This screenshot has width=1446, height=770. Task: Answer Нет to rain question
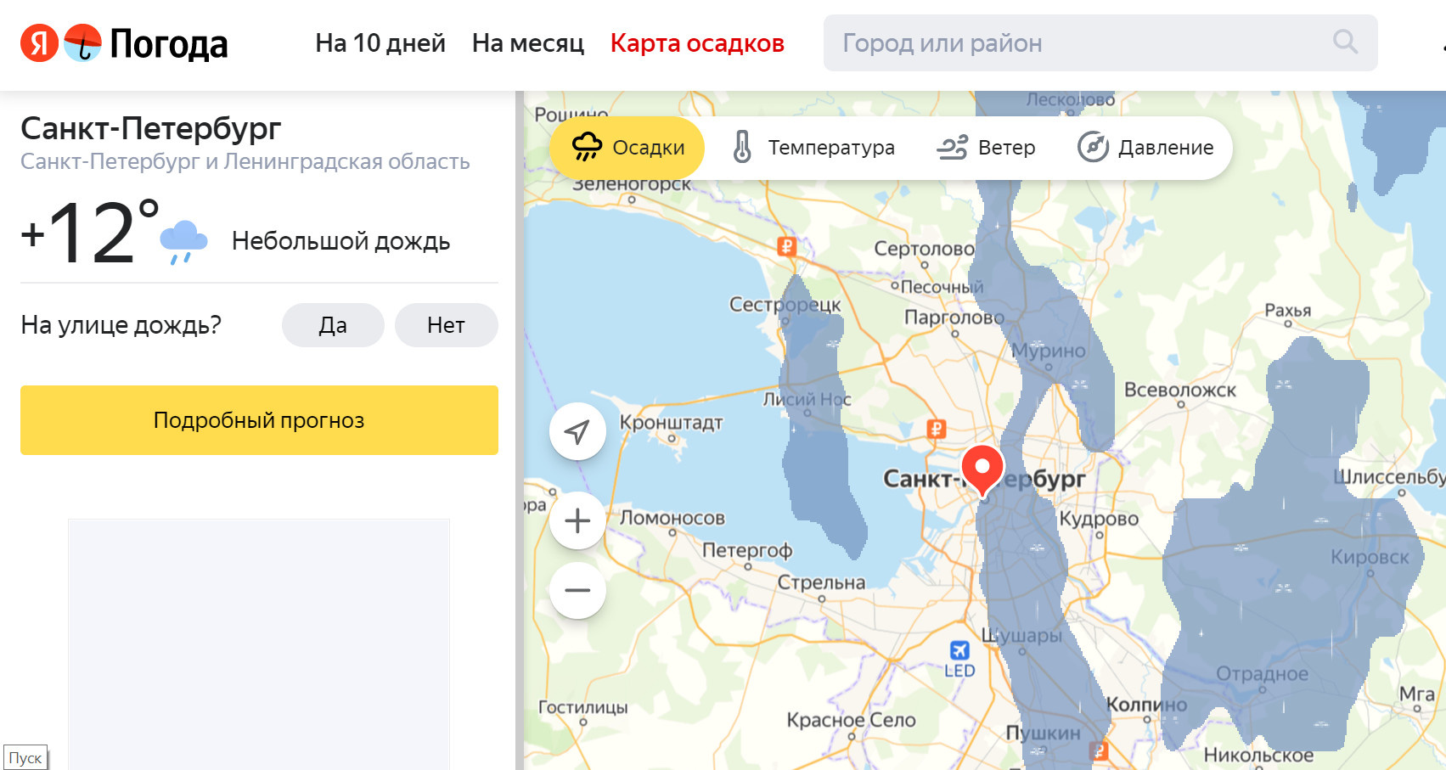[446, 325]
